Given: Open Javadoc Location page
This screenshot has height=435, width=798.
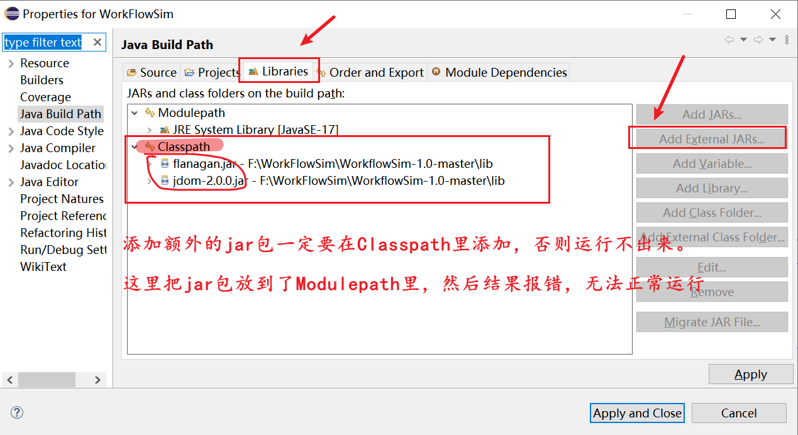Looking at the screenshot, I should point(63,165).
